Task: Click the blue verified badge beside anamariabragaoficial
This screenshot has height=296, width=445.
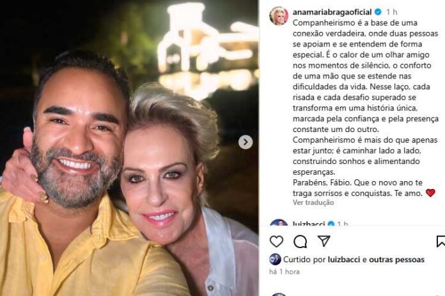Action: 378,12
